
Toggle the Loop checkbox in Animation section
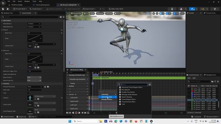click(x=28, y=93)
